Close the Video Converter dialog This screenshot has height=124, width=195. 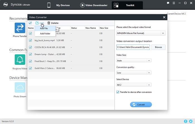pos(164,17)
